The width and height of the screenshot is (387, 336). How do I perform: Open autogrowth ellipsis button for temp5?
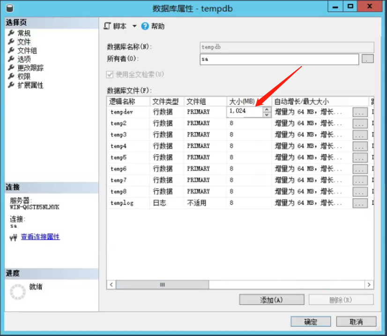[x=360, y=158]
